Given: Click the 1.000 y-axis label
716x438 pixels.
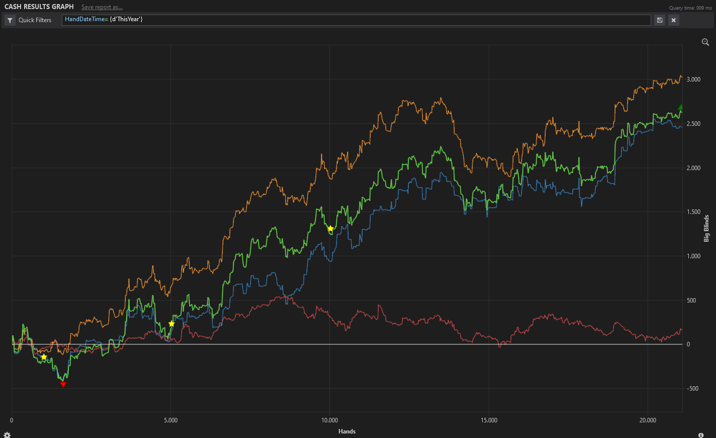Looking at the screenshot, I should pos(693,256).
